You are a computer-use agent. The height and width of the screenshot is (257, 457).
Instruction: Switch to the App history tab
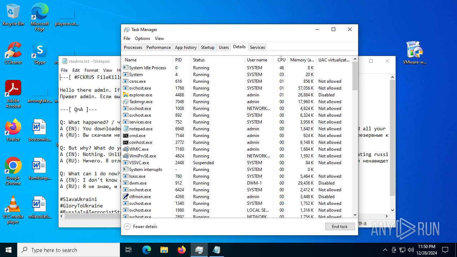(186, 47)
